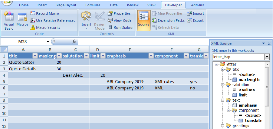The height and width of the screenshot is (129, 273).
Task: Select the Developer tab
Action: 173,5
